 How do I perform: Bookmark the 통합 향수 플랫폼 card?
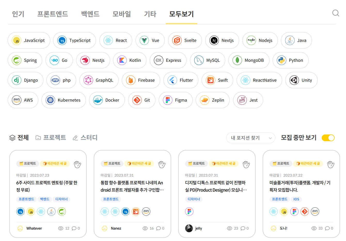coord(162,164)
